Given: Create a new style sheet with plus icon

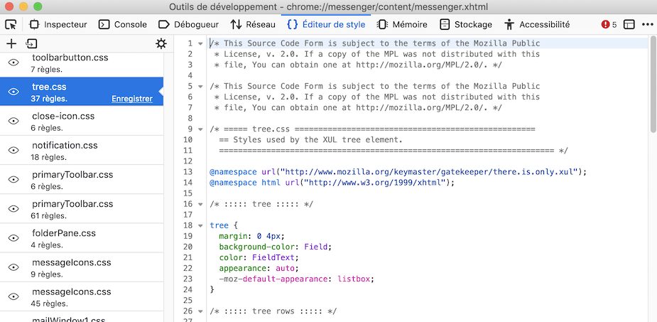Looking at the screenshot, I should click(x=11, y=43).
